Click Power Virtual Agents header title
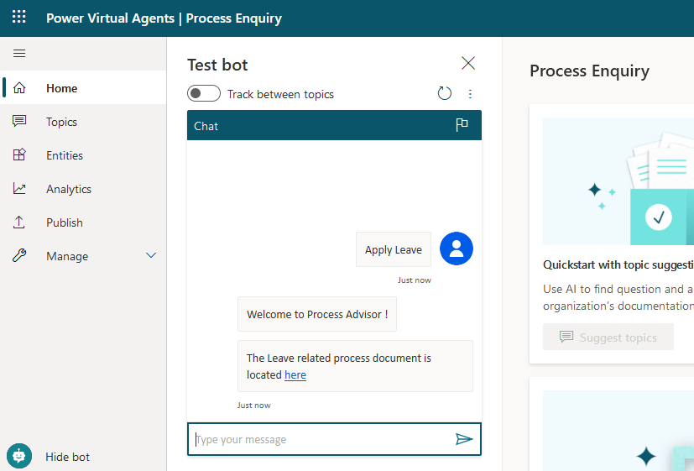This screenshot has height=471, width=694. click(110, 18)
